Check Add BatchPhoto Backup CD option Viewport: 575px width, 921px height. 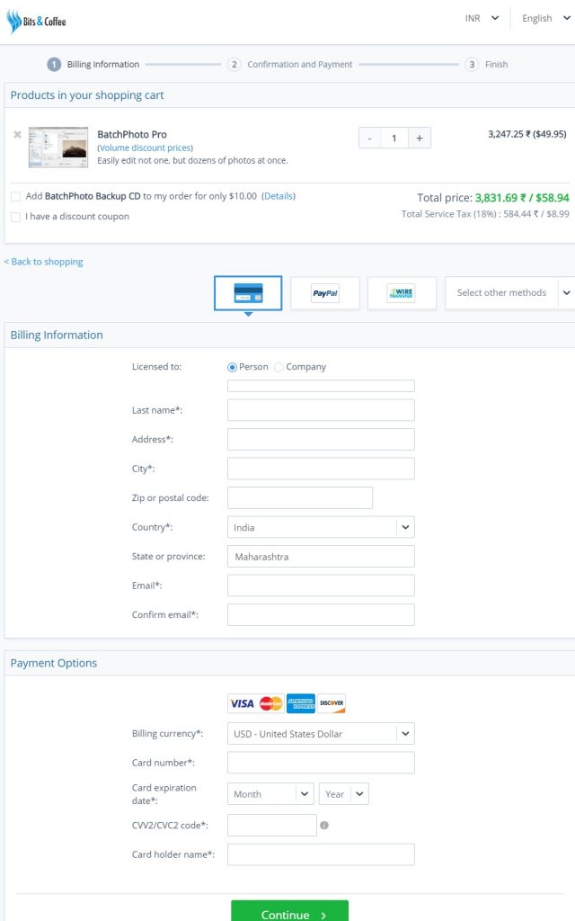(16, 196)
